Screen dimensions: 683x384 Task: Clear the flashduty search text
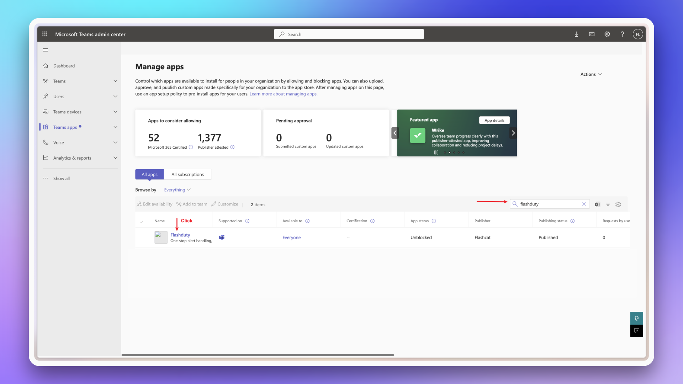coord(584,204)
